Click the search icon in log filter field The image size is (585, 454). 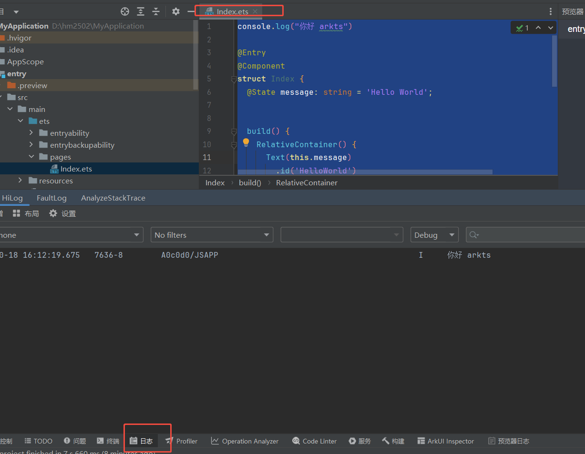point(474,235)
